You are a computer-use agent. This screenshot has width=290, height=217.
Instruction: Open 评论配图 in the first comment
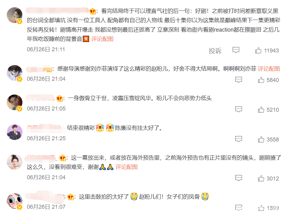tap(102, 39)
